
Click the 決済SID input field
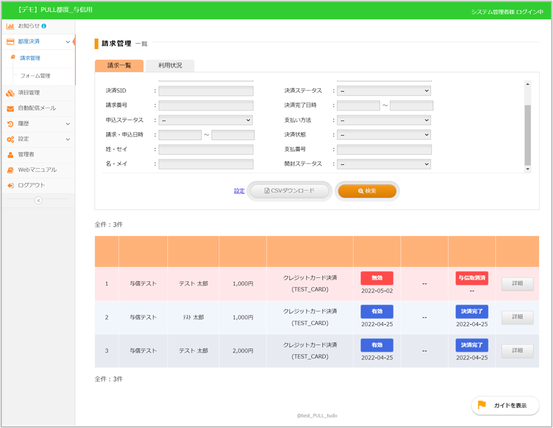click(x=205, y=91)
